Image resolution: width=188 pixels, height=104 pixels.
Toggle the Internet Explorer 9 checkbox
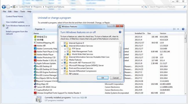coord(65,43)
